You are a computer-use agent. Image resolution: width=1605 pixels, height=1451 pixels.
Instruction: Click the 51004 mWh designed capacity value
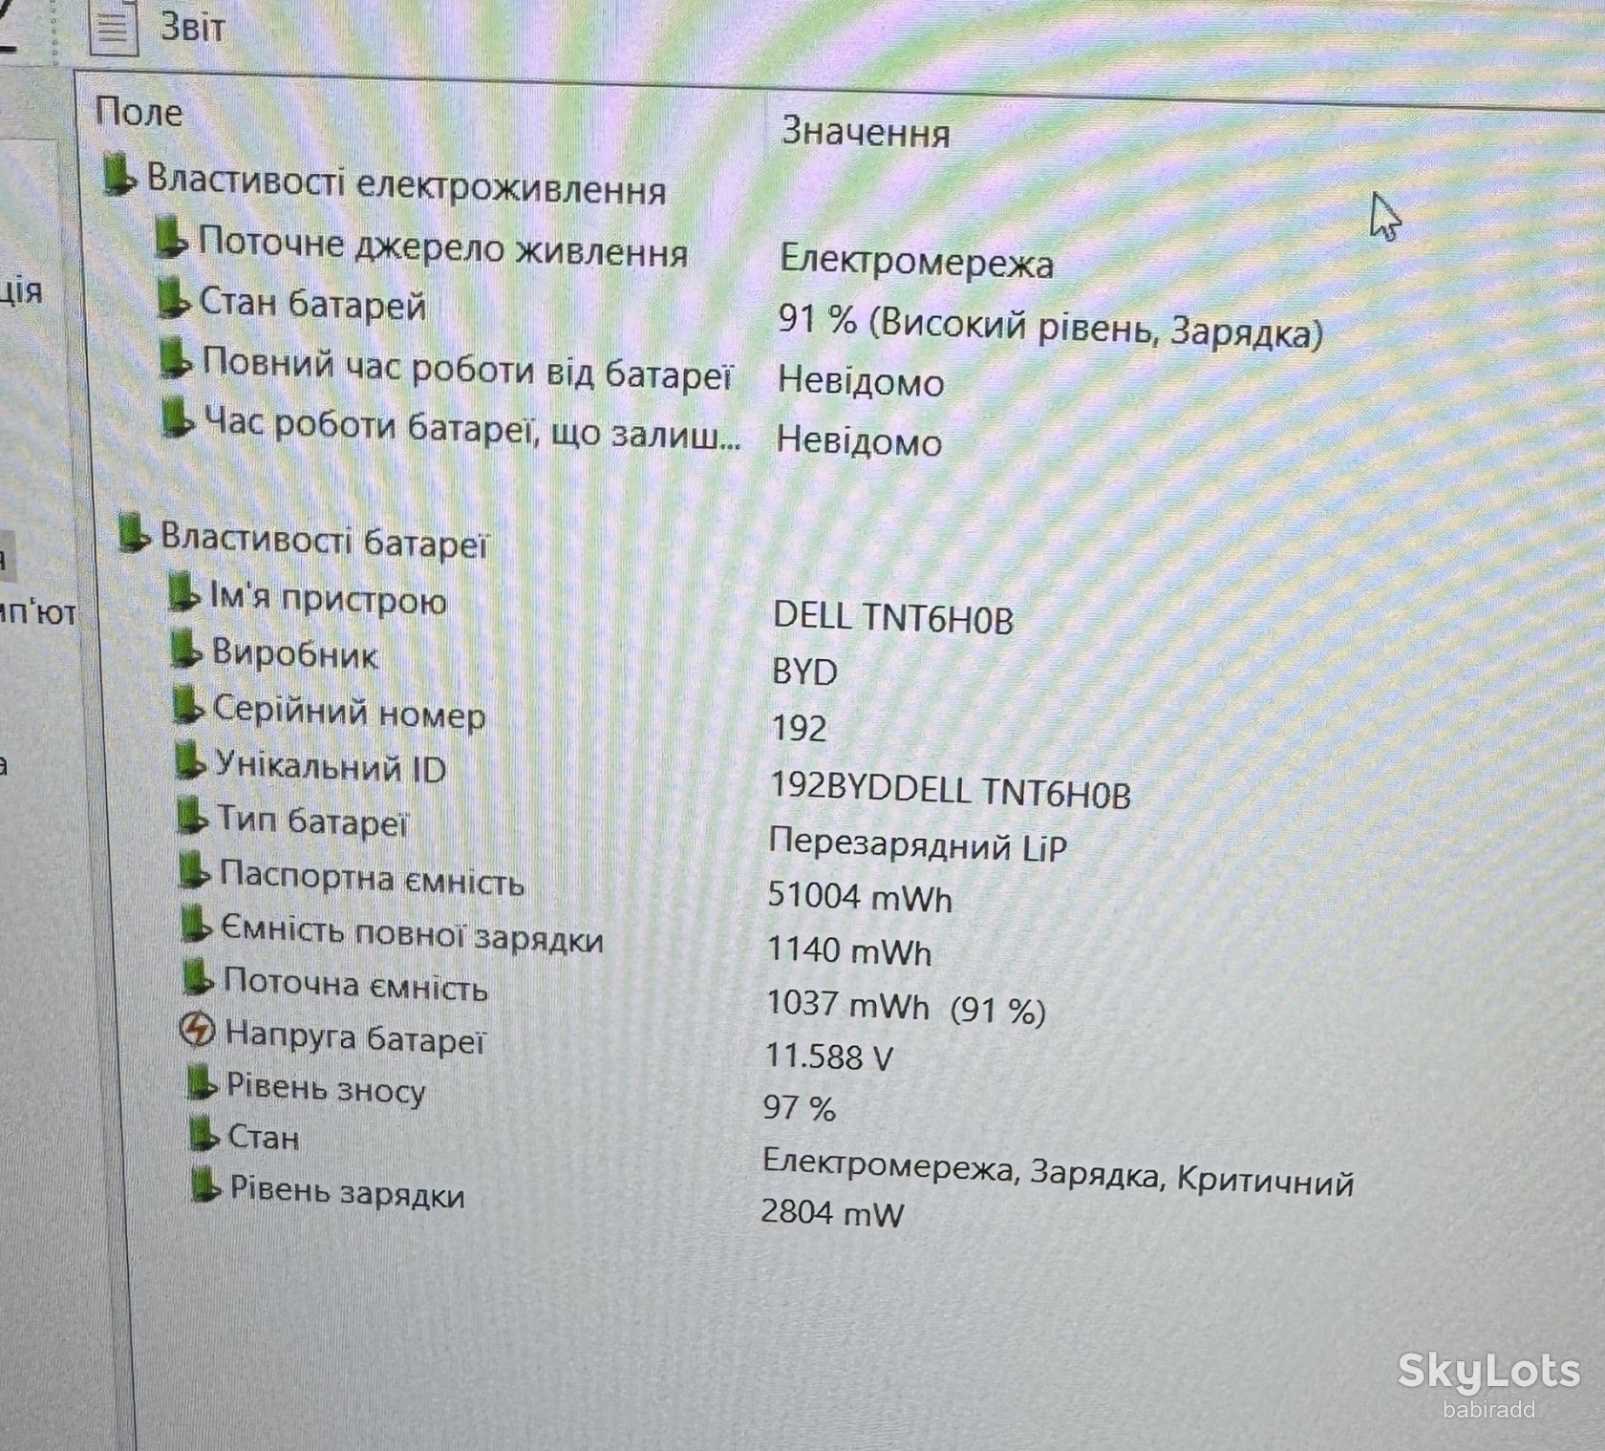point(860,896)
